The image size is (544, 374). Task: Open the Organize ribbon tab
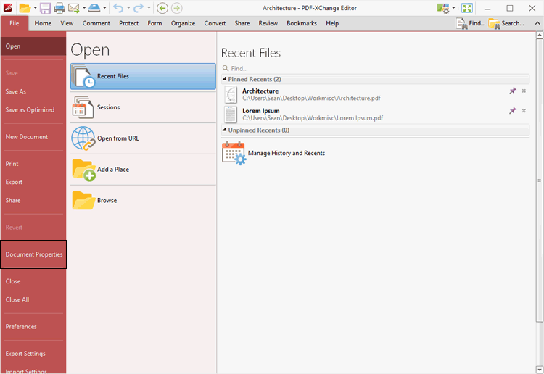[183, 23]
